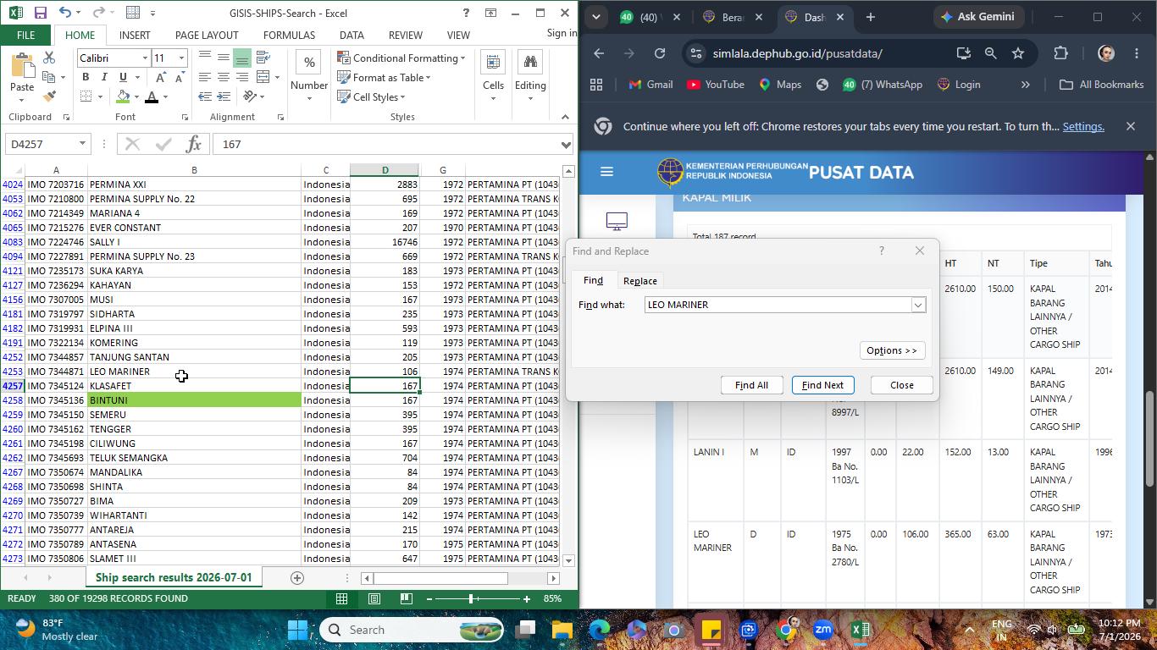Open Chrome extensions puzzle icon
The height and width of the screenshot is (650, 1157).
[1061, 53]
